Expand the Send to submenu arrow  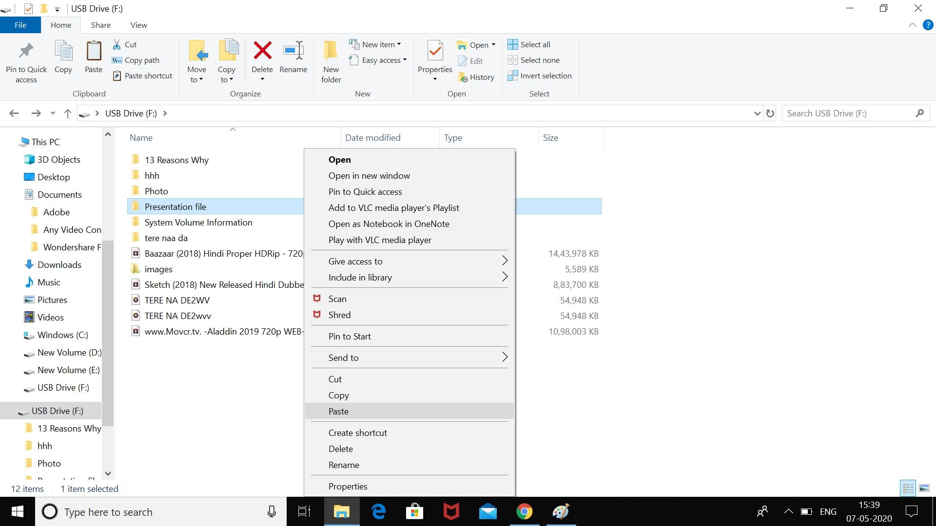[505, 357]
